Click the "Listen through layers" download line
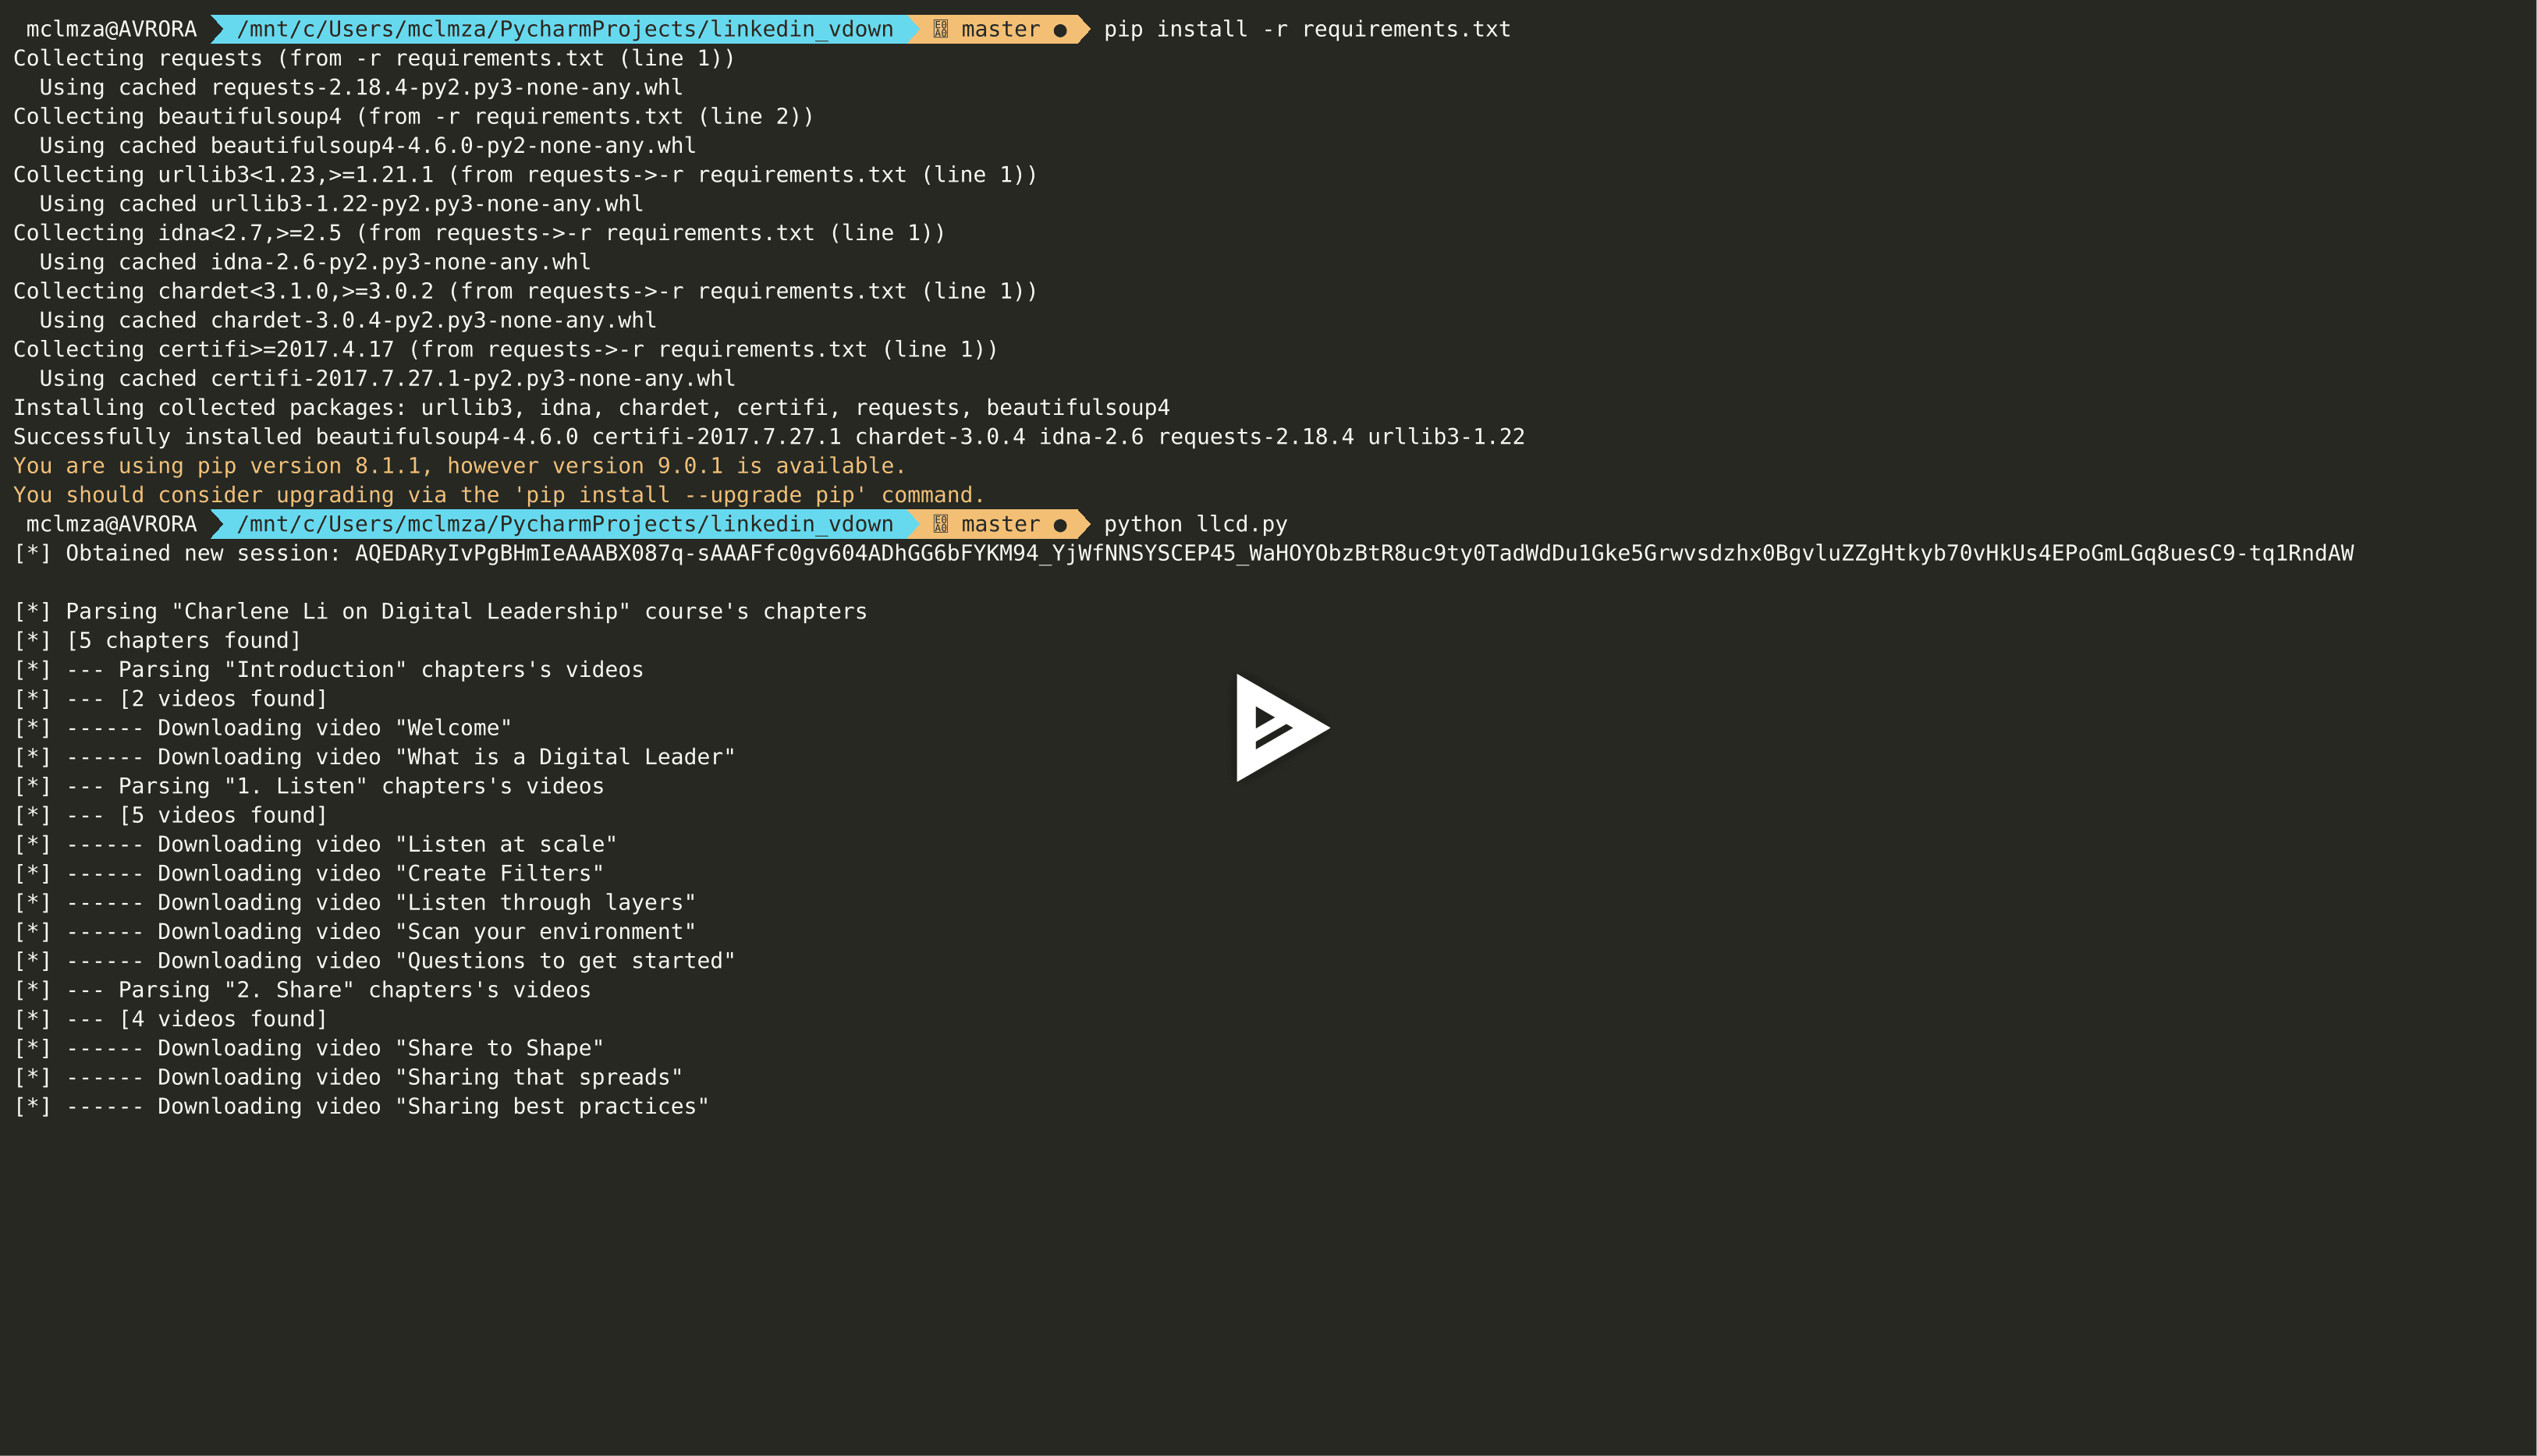Image resolution: width=2537 pixels, height=1456 pixels. [x=354, y=902]
